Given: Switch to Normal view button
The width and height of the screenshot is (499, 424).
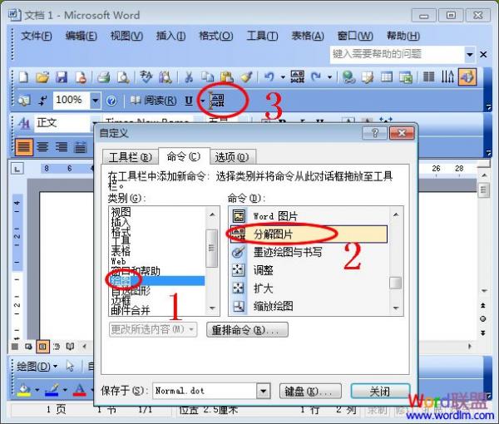Looking at the screenshot, I should tap(15, 347).
